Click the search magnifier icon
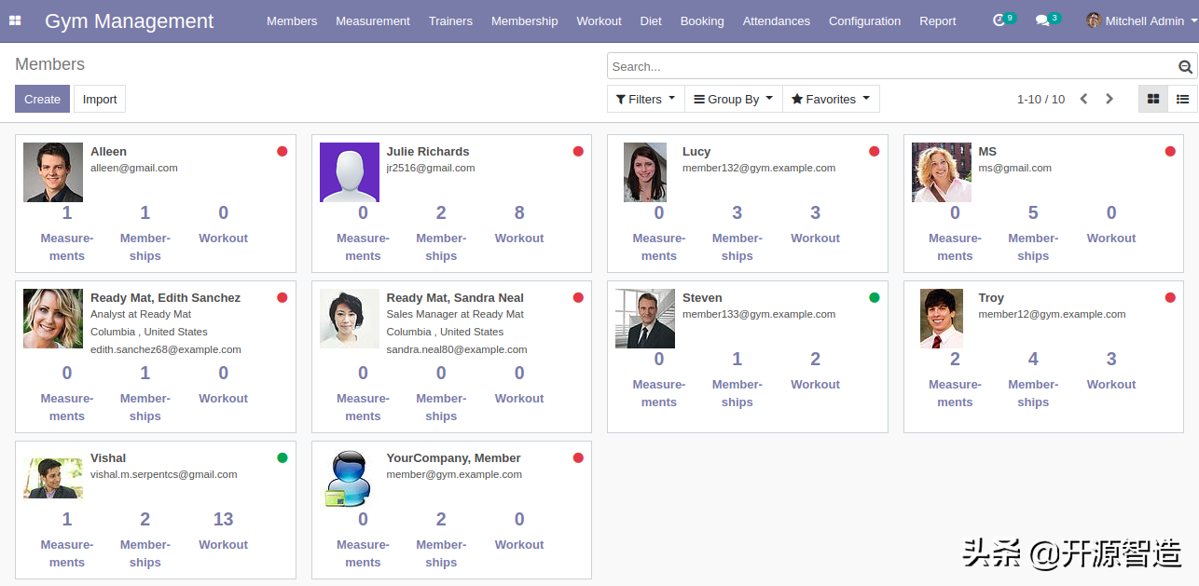The height and width of the screenshot is (586, 1199). click(x=1185, y=67)
